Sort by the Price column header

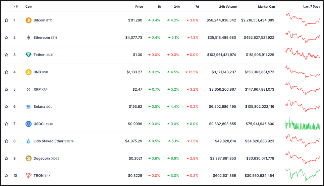[x=139, y=7]
